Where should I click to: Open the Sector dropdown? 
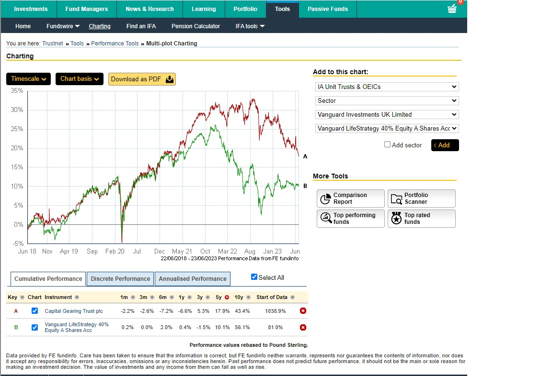point(387,101)
